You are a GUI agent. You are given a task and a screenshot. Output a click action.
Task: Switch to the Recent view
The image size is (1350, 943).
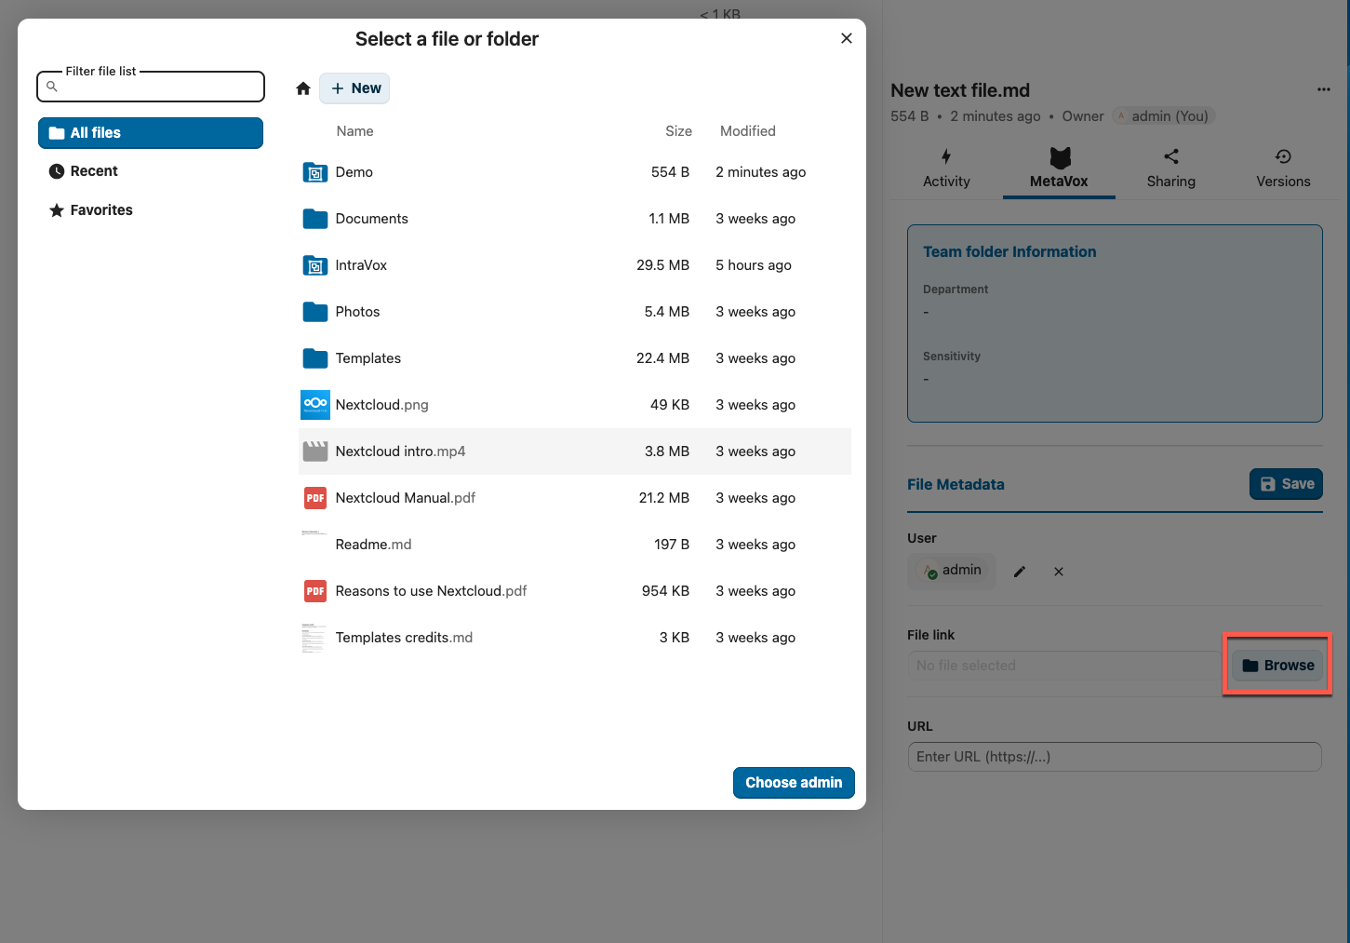(x=151, y=171)
